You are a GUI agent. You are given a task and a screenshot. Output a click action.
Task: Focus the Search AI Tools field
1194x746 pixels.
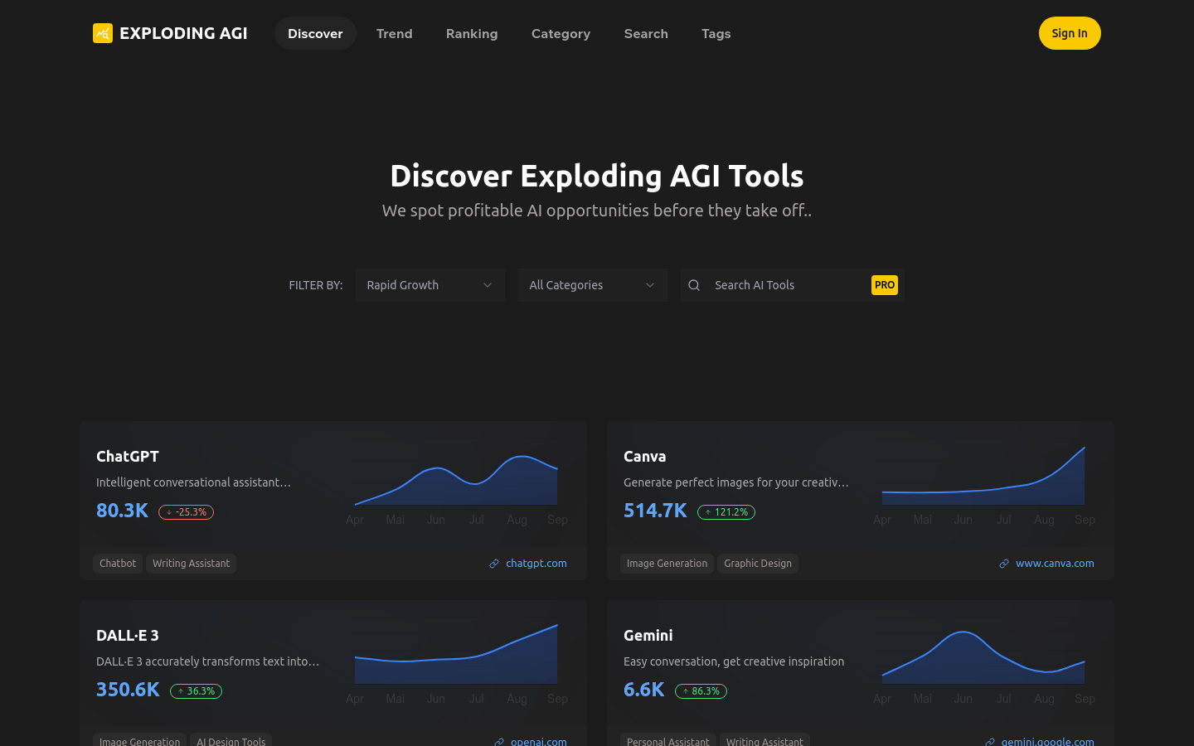(788, 285)
